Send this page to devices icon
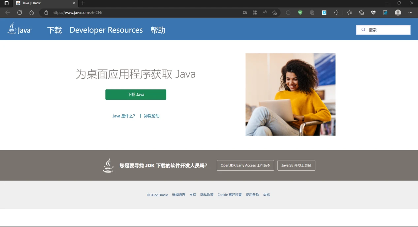The height and width of the screenshot is (227, 418). [245, 13]
